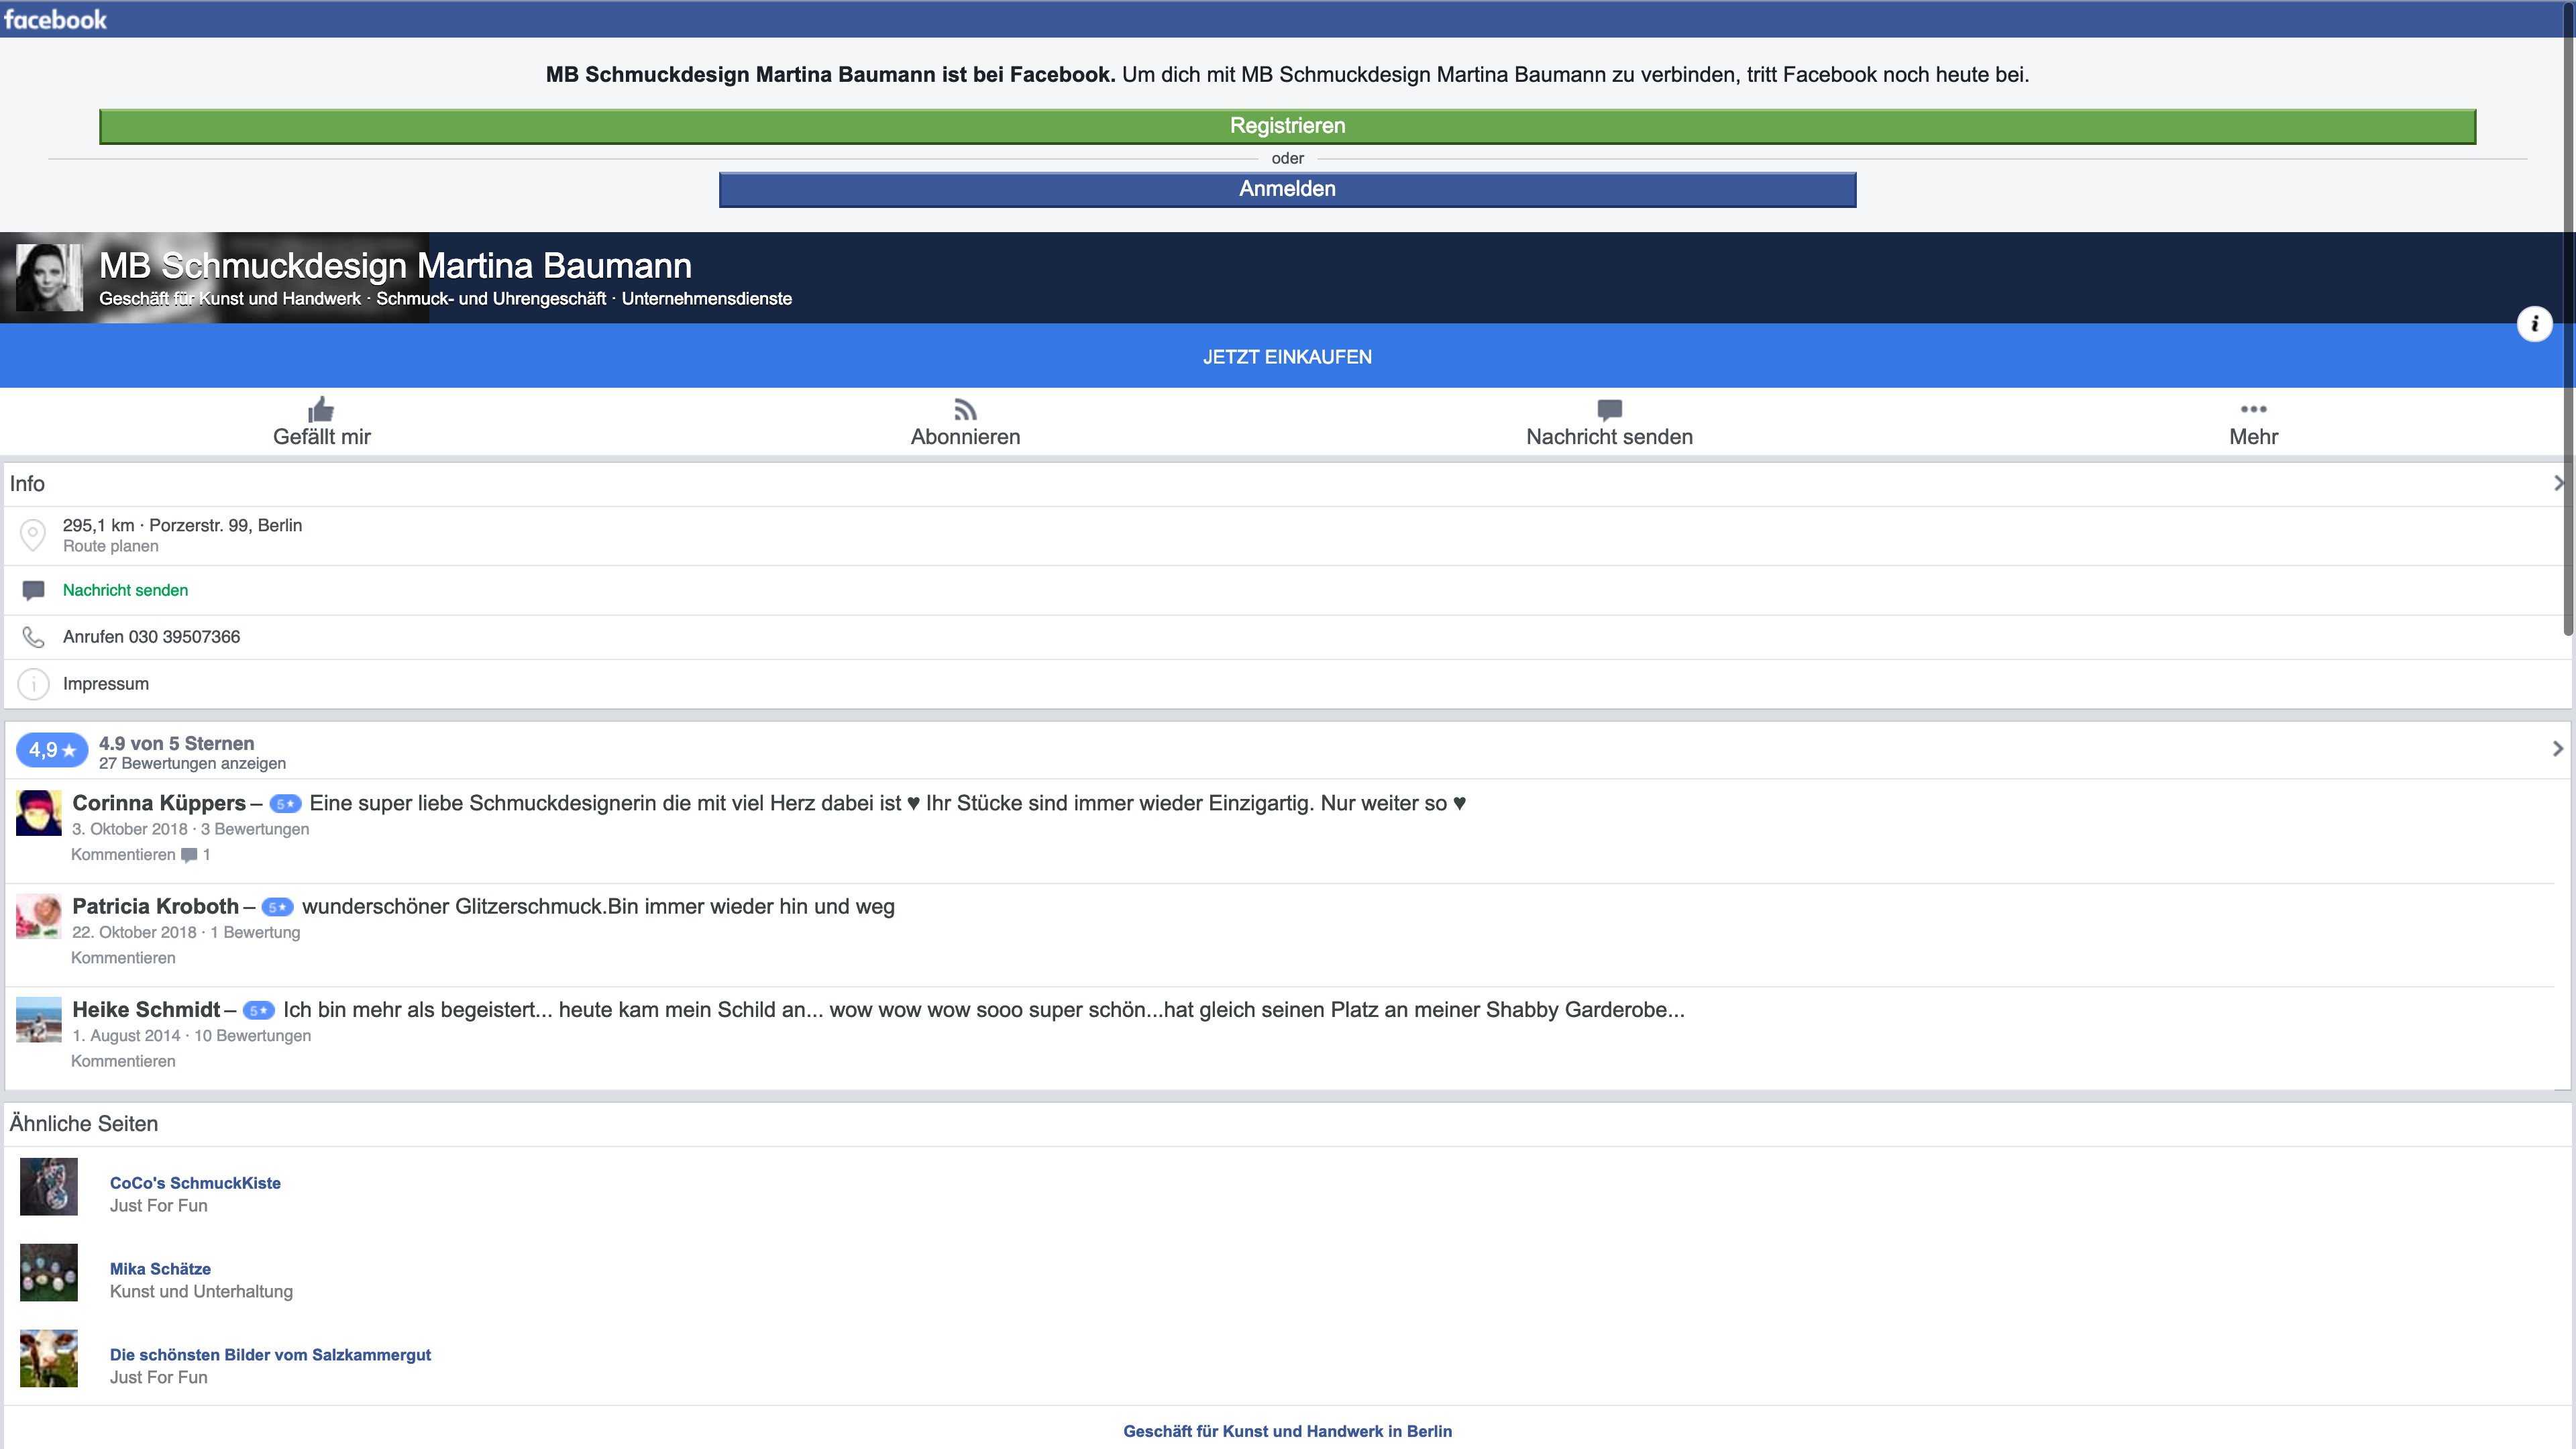
Task: Expand the Info section chevron
Action: coord(2558,484)
